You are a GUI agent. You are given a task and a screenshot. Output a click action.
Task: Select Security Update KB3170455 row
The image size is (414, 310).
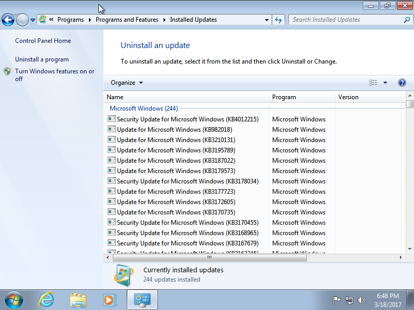254,223
